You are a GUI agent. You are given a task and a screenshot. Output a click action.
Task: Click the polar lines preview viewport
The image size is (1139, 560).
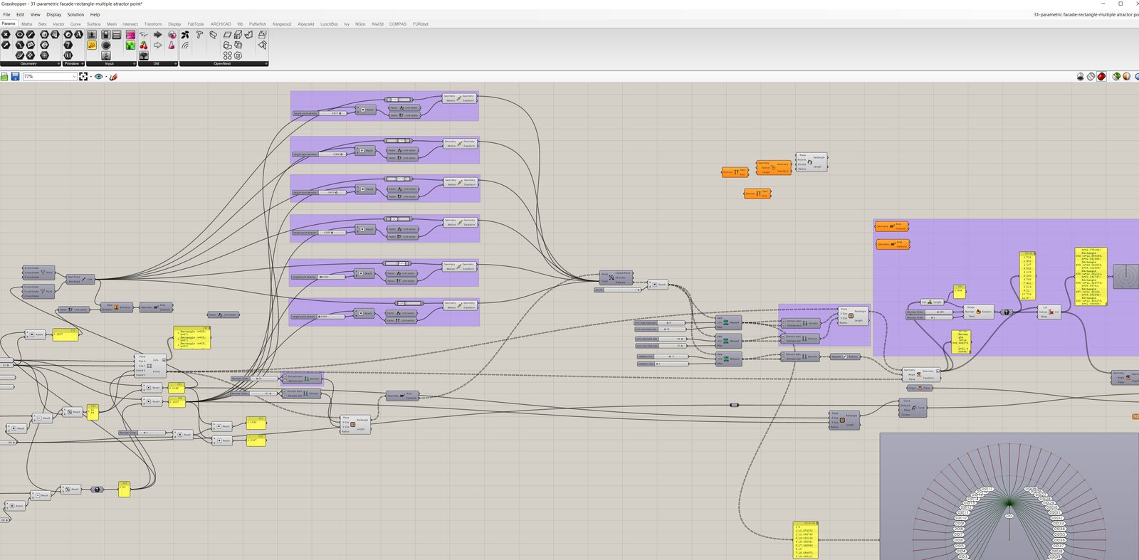(1009, 496)
